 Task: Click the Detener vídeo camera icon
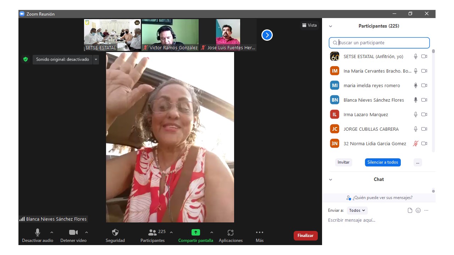tap(73, 232)
